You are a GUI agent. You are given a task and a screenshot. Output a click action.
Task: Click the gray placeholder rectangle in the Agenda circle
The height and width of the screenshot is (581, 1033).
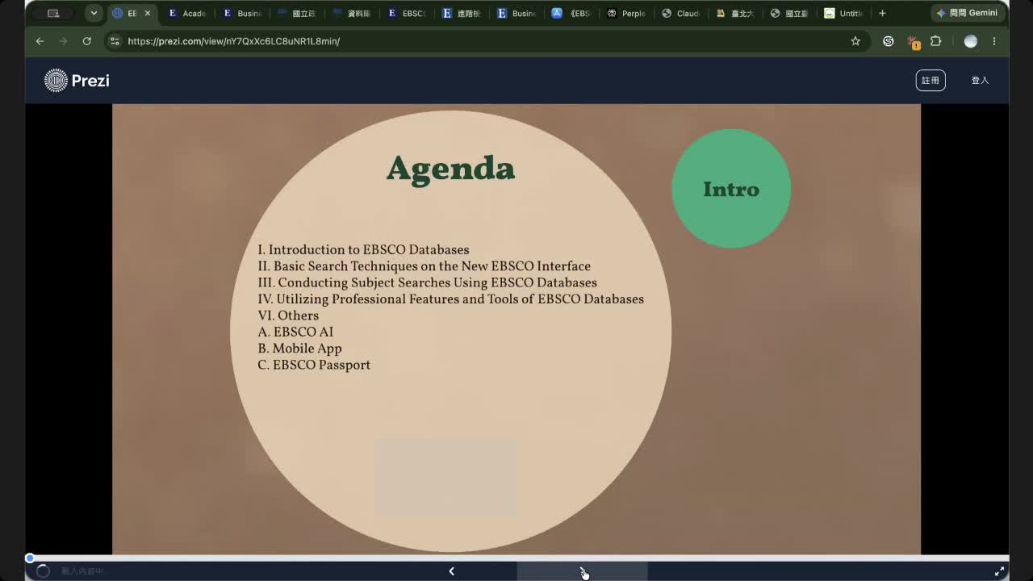445,478
